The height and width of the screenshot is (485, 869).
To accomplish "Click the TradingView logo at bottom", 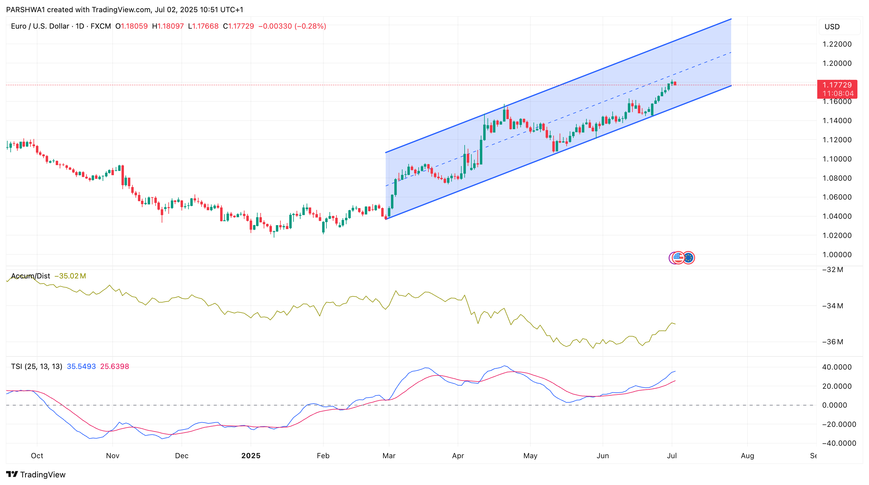I will point(36,474).
